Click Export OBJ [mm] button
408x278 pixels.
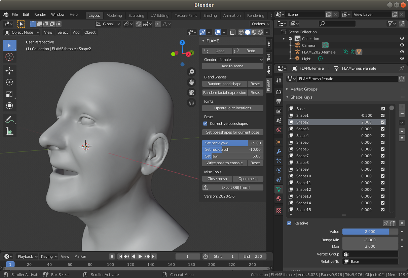click(x=233, y=187)
